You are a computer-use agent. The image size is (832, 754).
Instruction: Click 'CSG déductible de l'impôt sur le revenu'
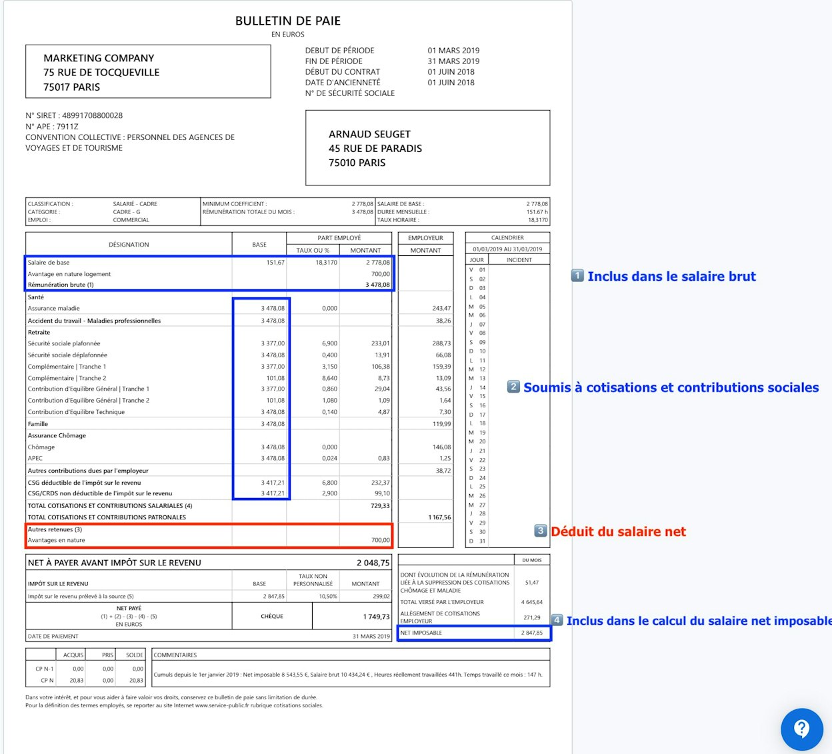[x=84, y=483]
